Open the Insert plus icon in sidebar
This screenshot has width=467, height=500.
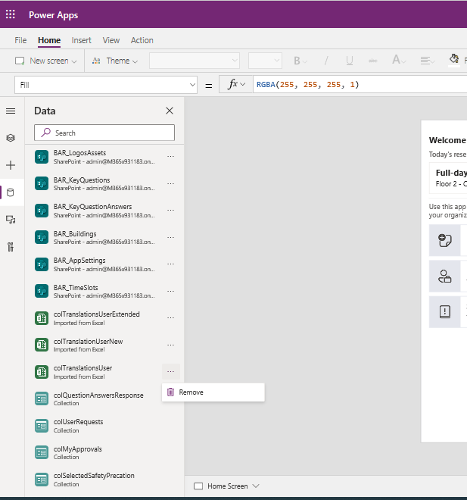click(11, 165)
